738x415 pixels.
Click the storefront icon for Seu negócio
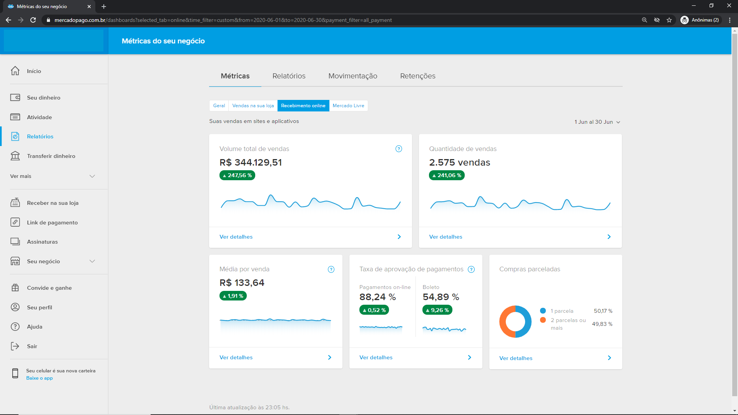[x=15, y=261]
